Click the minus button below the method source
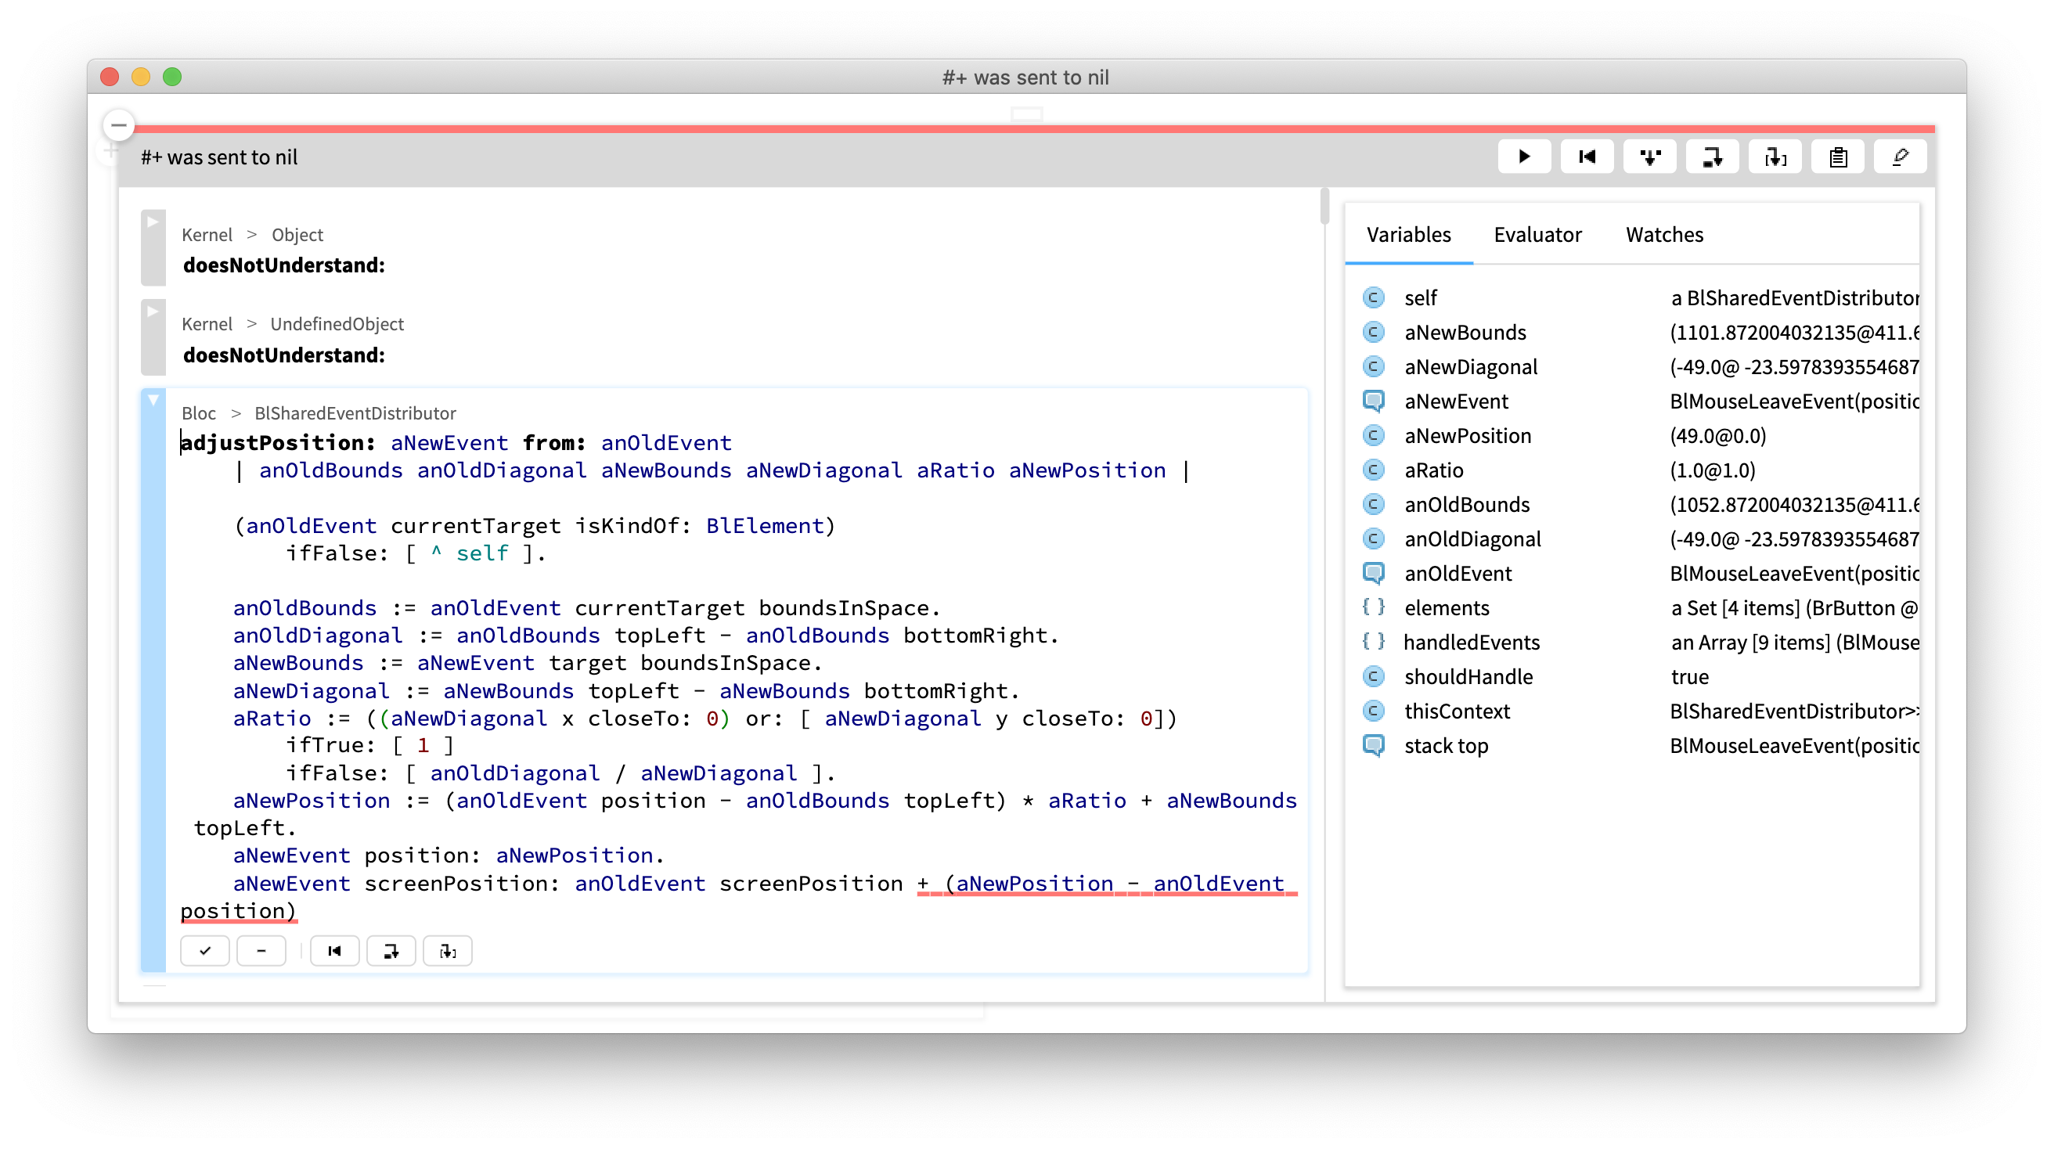 pos(261,950)
